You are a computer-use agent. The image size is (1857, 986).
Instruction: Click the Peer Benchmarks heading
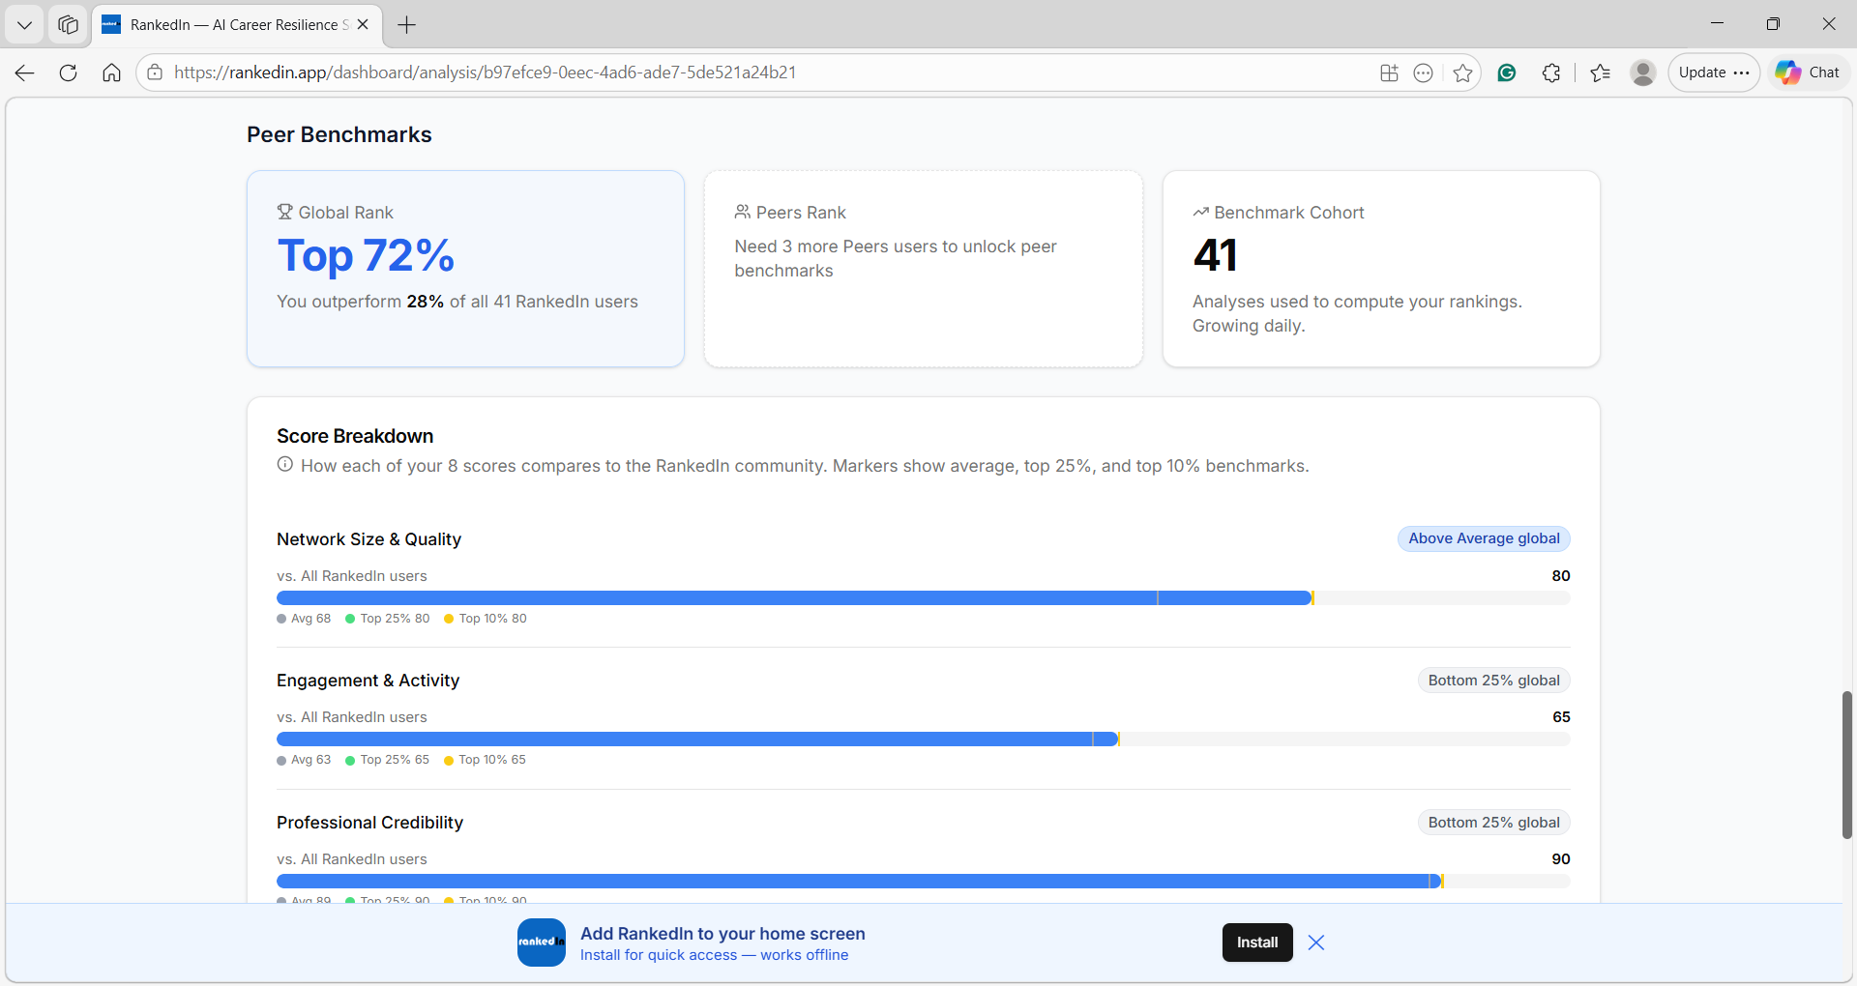(339, 134)
